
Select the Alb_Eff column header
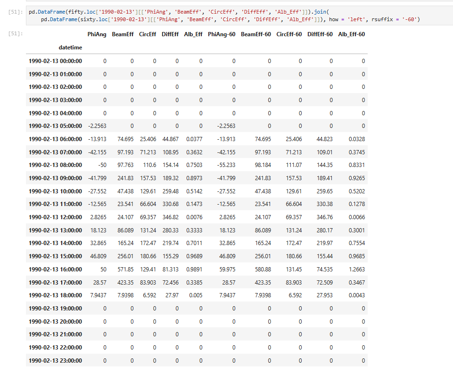tap(193, 34)
